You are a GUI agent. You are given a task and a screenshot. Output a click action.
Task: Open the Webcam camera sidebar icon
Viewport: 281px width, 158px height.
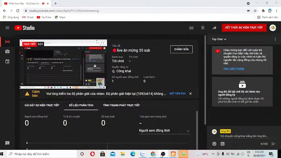tap(7, 52)
